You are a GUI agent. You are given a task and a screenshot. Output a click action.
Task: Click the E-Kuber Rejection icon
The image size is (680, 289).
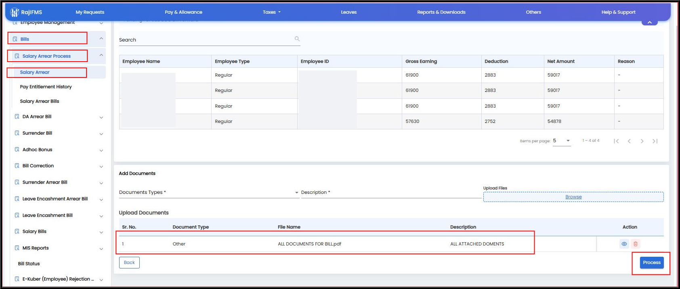(x=17, y=279)
